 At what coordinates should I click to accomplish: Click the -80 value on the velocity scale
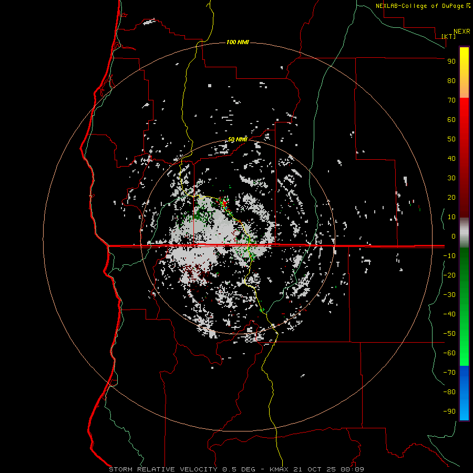tap(449, 392)
